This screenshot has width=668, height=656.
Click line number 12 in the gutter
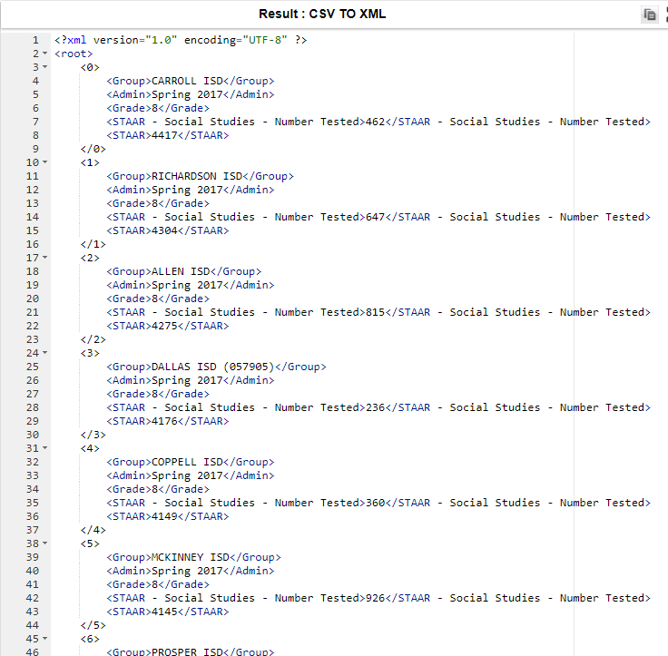pyautogui.click(x=33, y=190)
